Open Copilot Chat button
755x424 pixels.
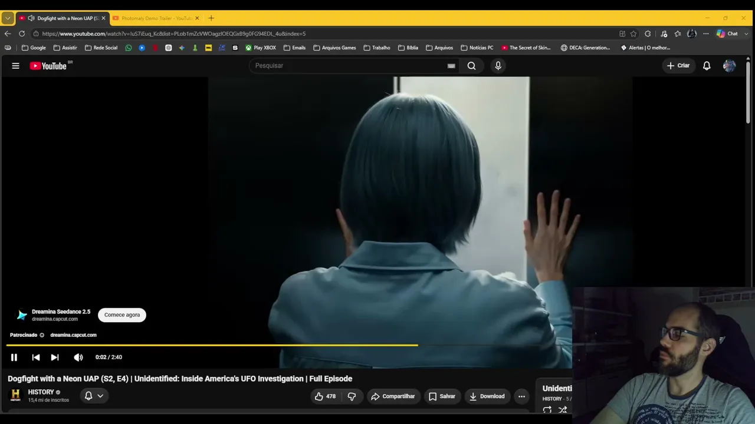(727, 34)
